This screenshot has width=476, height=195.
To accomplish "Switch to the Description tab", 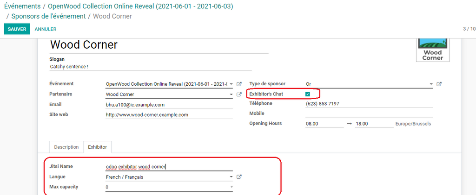I will (x=66, y=147).
